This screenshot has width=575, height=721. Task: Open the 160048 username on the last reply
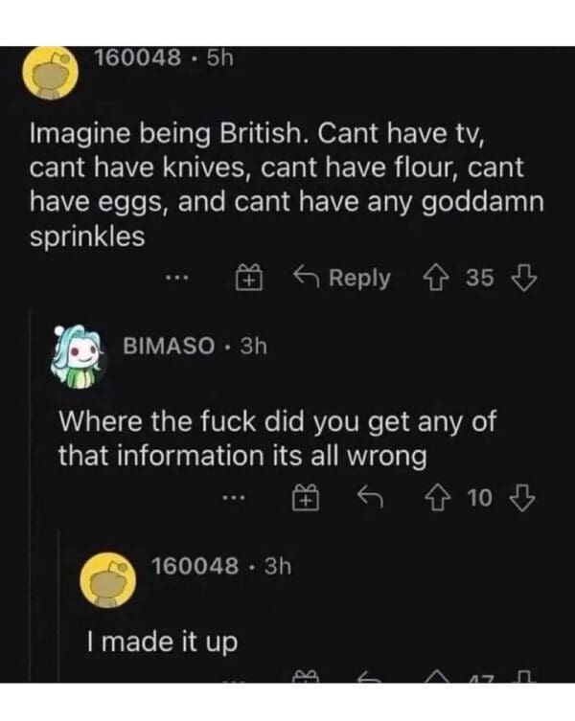tap(195, 566)
